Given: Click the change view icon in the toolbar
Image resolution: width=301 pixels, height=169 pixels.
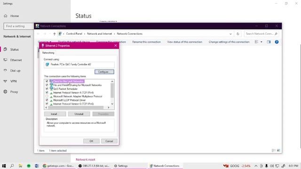Looking at the screenshot, I should pyautogui.click(x=256, y=42).
